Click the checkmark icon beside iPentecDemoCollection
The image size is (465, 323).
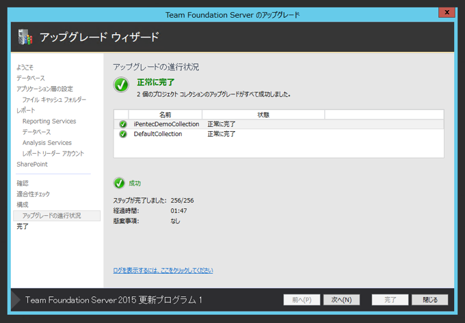pyautogui.click(x=123, y=124)
